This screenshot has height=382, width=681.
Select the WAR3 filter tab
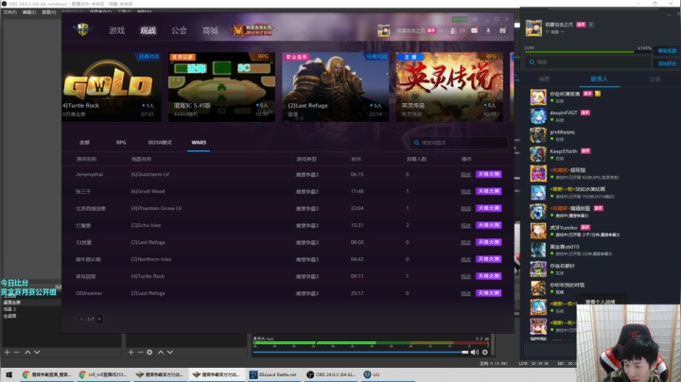[x=199, y=143]
